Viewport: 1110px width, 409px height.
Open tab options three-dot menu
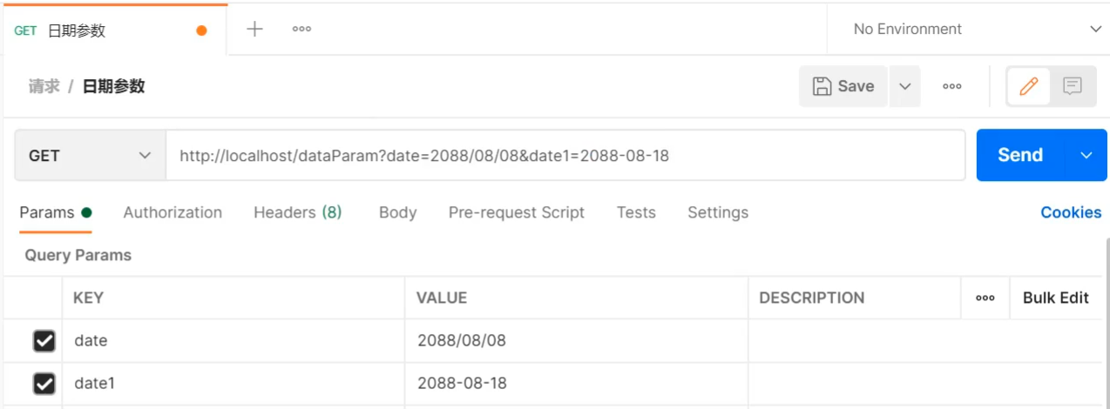[301, 29]
